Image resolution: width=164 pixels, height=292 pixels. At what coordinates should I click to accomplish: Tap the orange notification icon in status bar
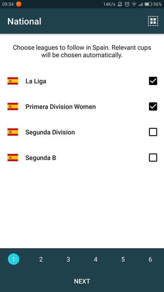pos(19,4)
